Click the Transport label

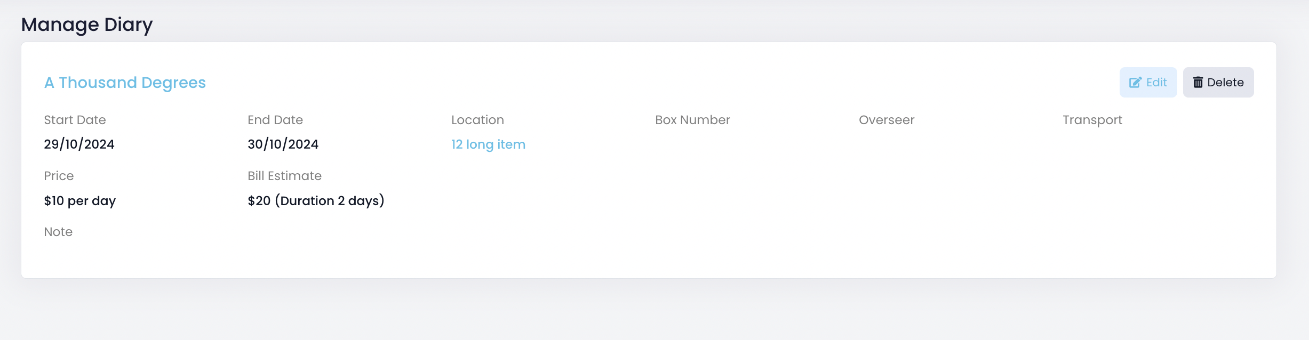[1092, 120]
